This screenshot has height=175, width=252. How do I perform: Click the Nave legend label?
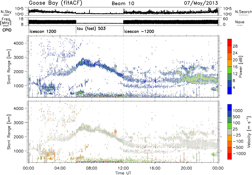[x=240, y=22]
